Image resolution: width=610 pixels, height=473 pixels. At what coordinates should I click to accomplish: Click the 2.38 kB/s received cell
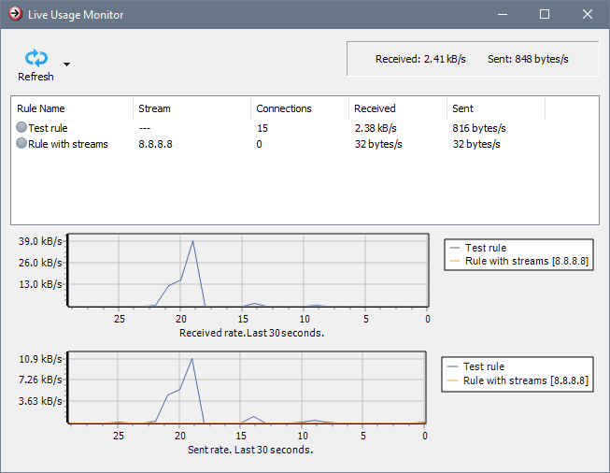[376, 128]
